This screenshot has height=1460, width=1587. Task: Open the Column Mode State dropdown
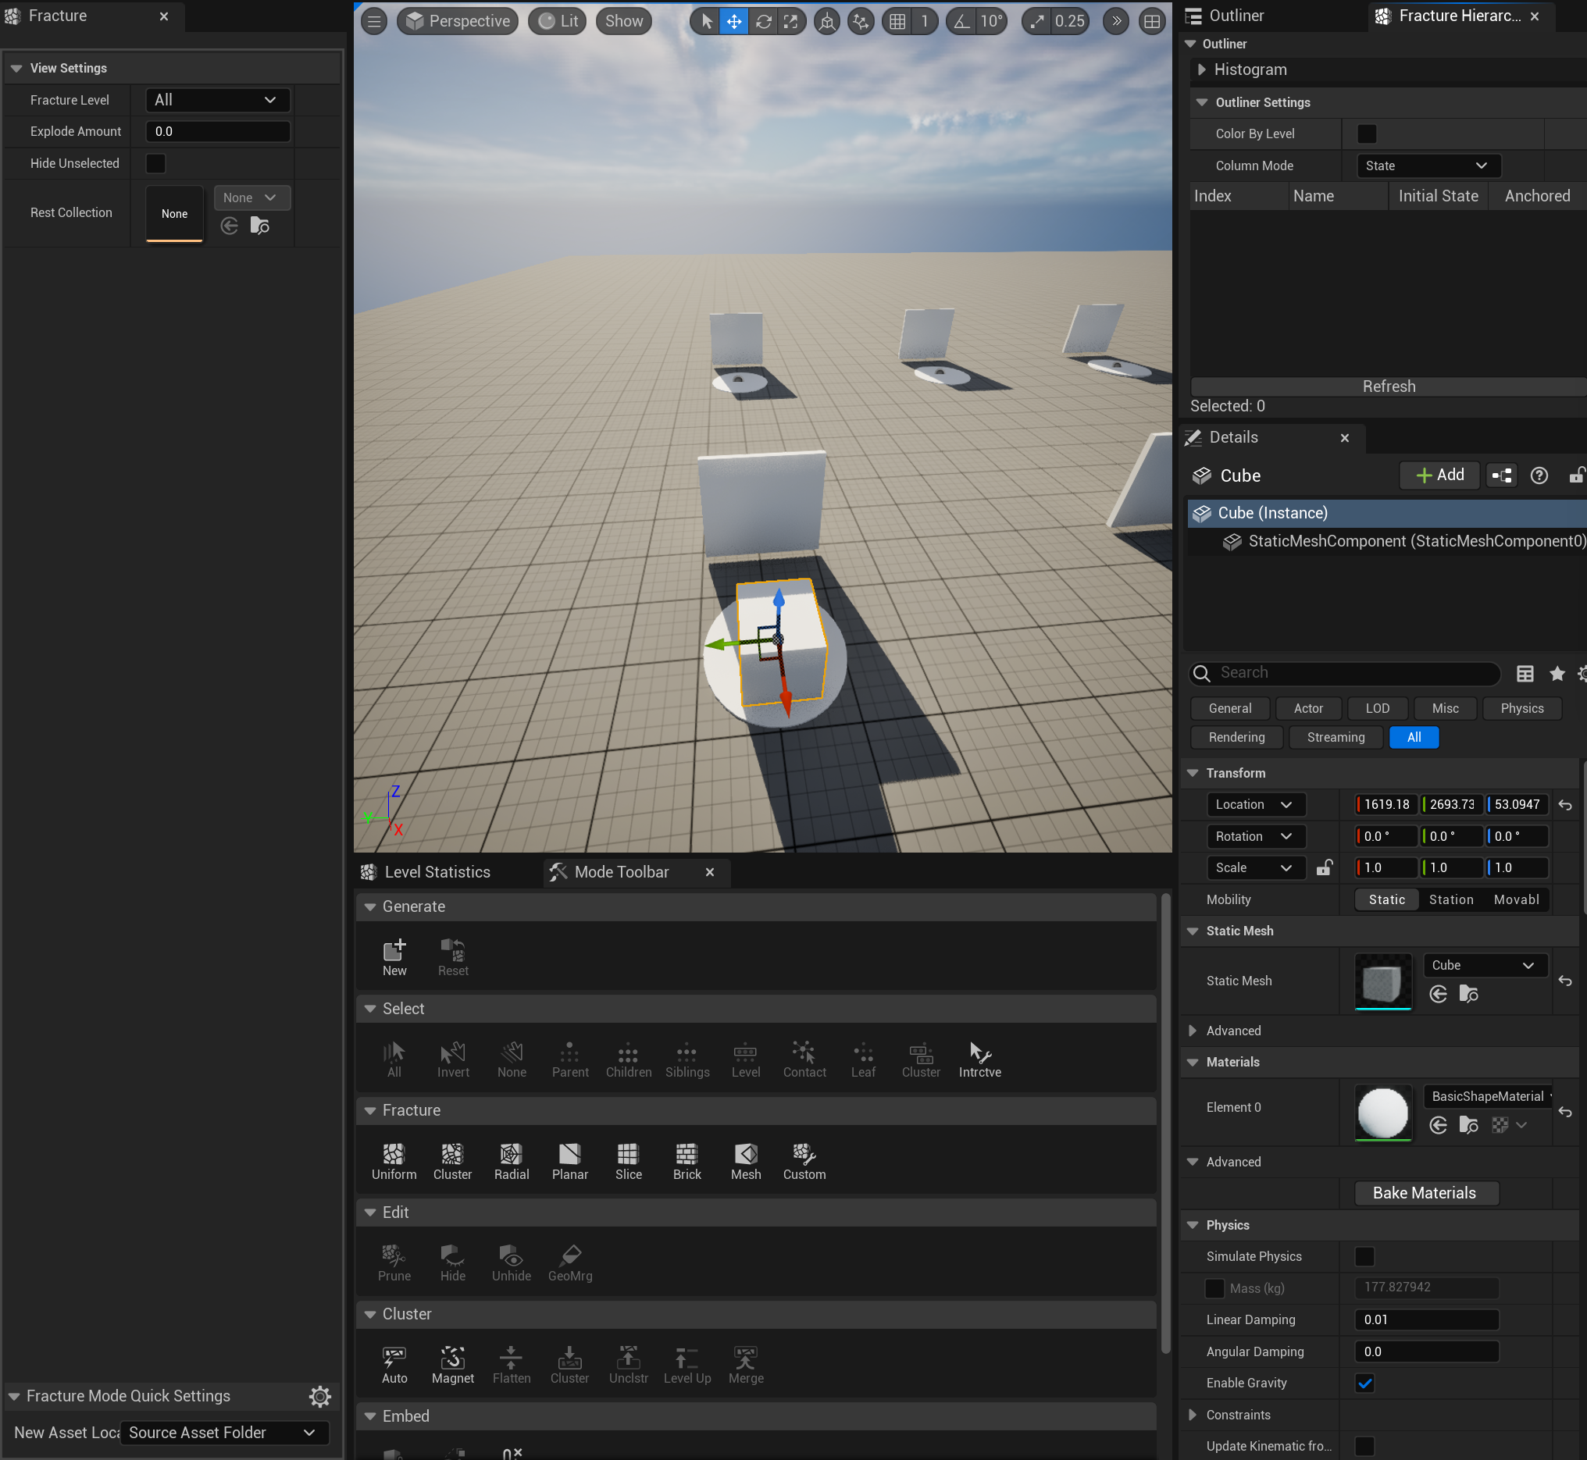tap(1428, 166)
